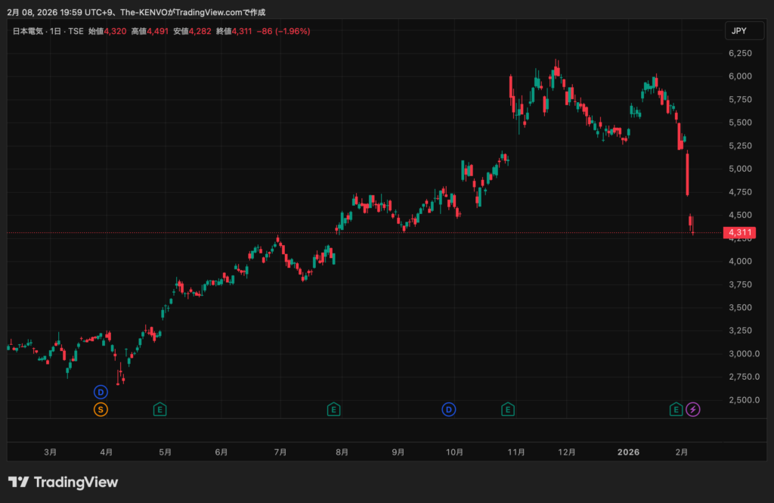
Task: Click the 日本電気 symbol title in legend
Action: click(x=28, y=31)
